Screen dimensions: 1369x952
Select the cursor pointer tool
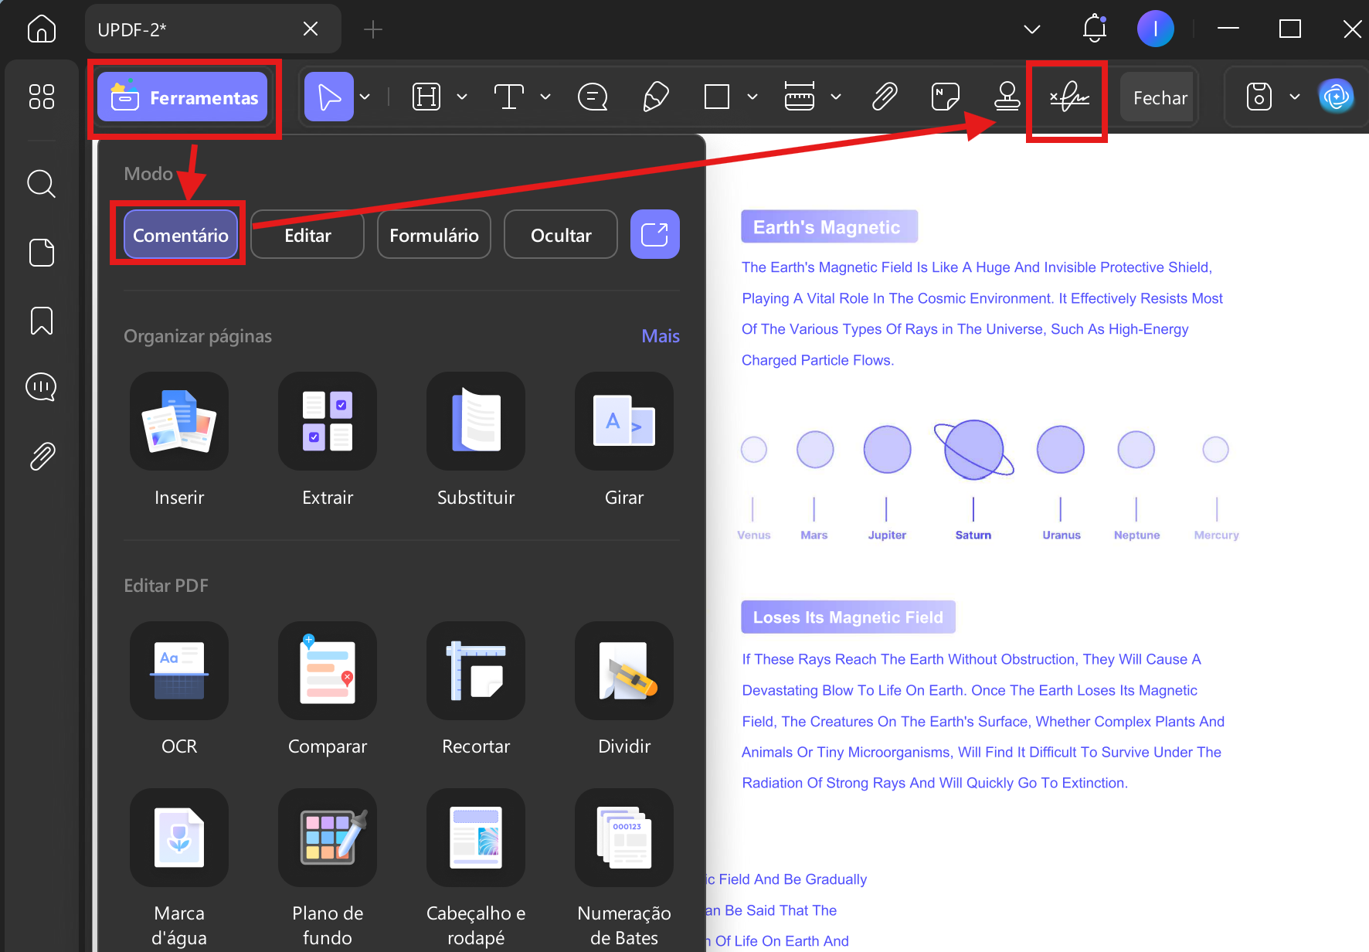tap(329, 97)
